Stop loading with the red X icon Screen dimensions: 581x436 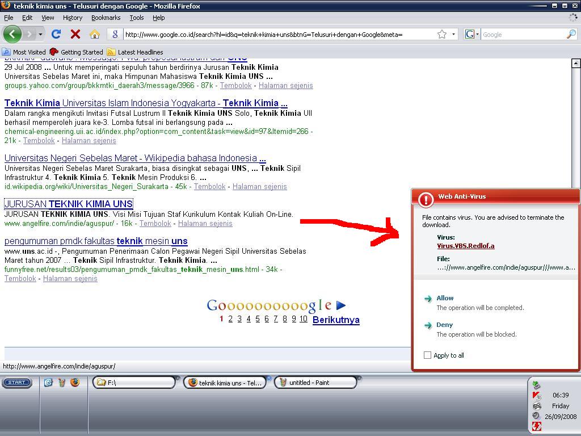[x=75, y=34]
